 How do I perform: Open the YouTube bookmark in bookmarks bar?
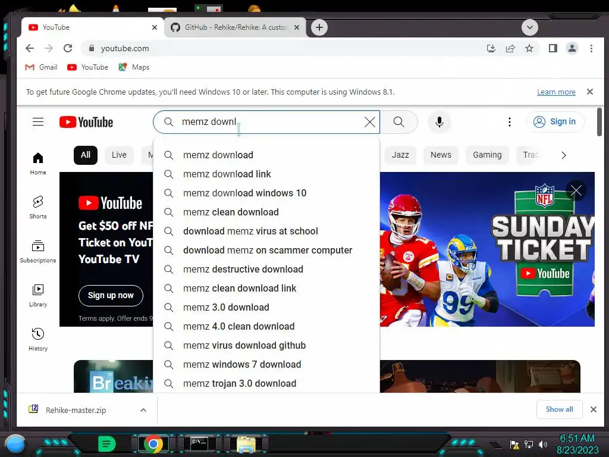[x=88, y=67]
